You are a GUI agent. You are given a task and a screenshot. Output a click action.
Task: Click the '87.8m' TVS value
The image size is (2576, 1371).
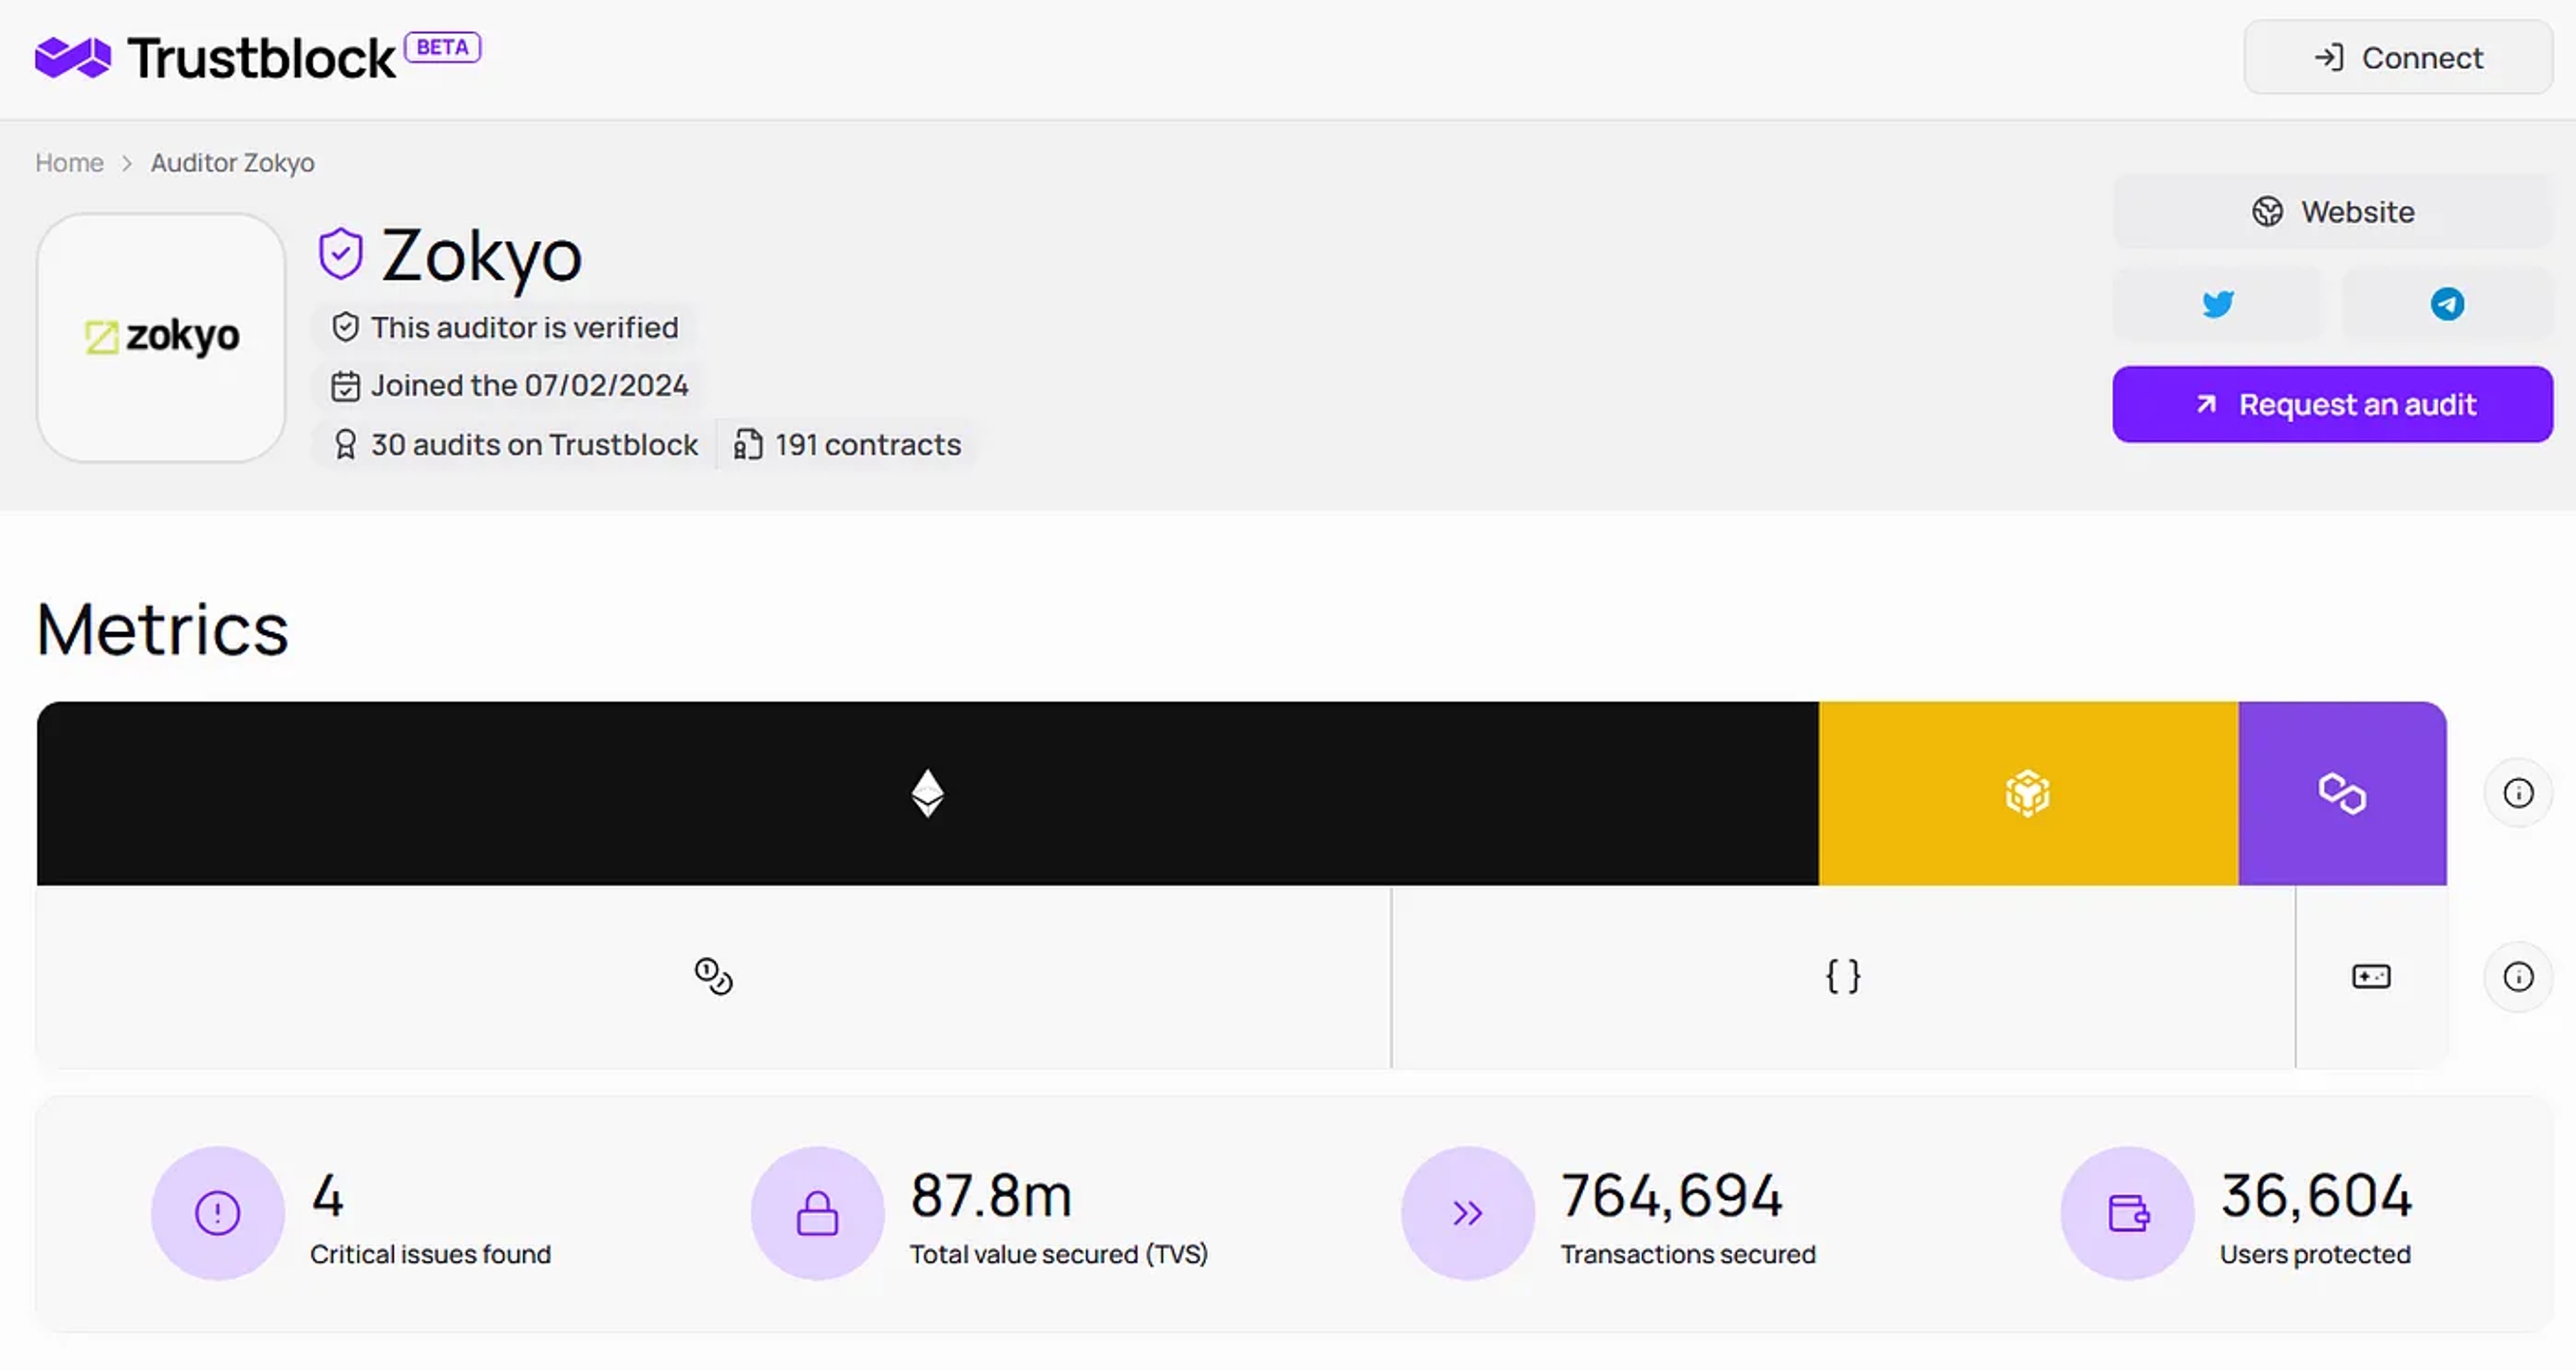pos(991,1196)
